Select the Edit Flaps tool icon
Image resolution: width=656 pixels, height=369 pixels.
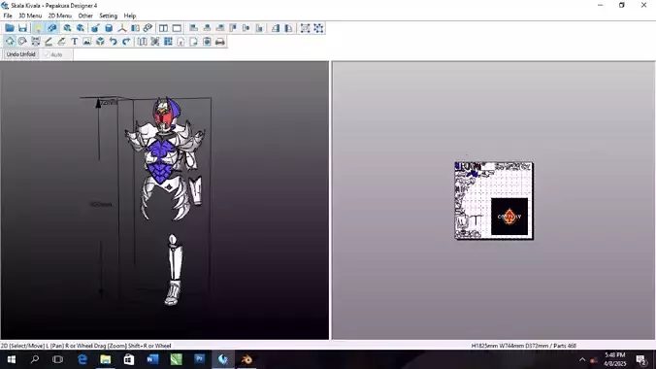61,42
